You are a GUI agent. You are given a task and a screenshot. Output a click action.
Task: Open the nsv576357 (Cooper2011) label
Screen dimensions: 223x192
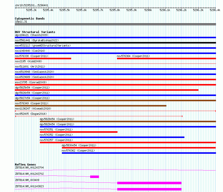(56, 140)
